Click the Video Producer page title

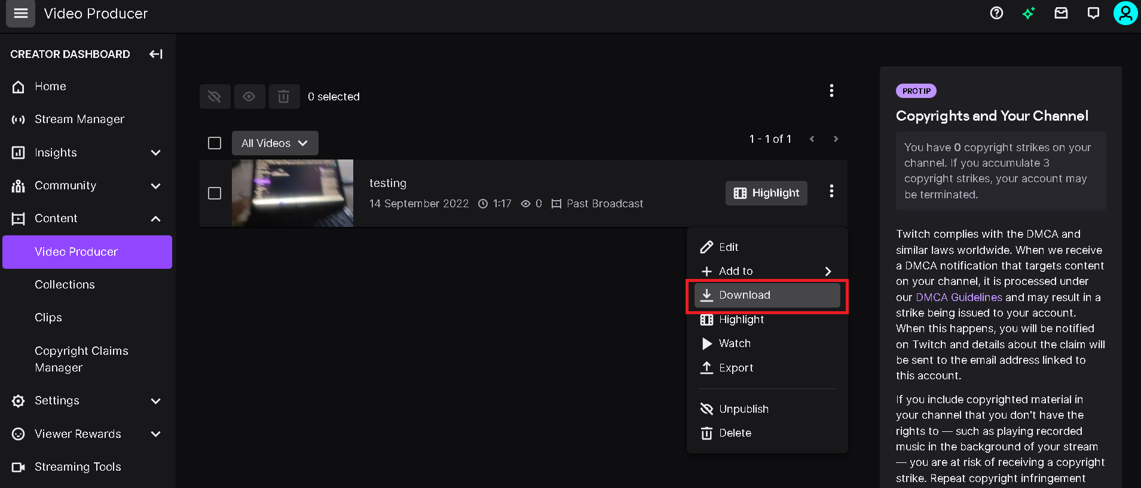point(96,14)
